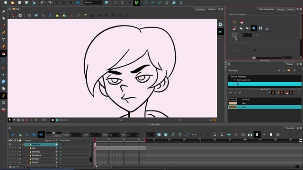Toggle visibility of RedLine layer
303x170 pixels.
(x=9, y=144)
